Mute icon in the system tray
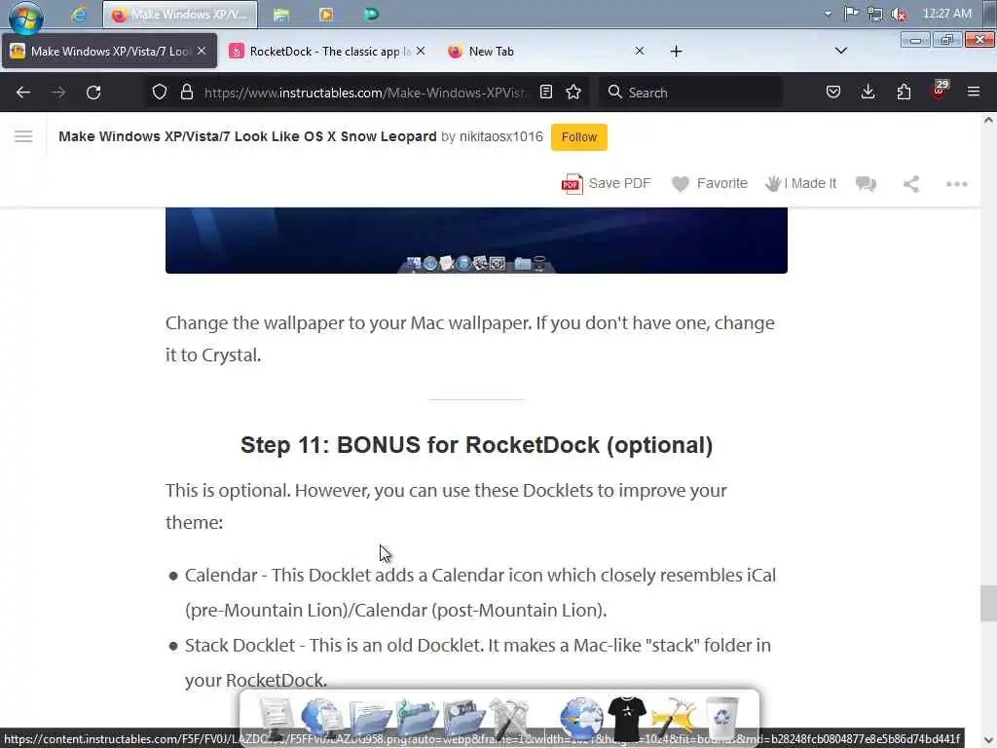Screen dimensions: 997x748 pos(899,14)
